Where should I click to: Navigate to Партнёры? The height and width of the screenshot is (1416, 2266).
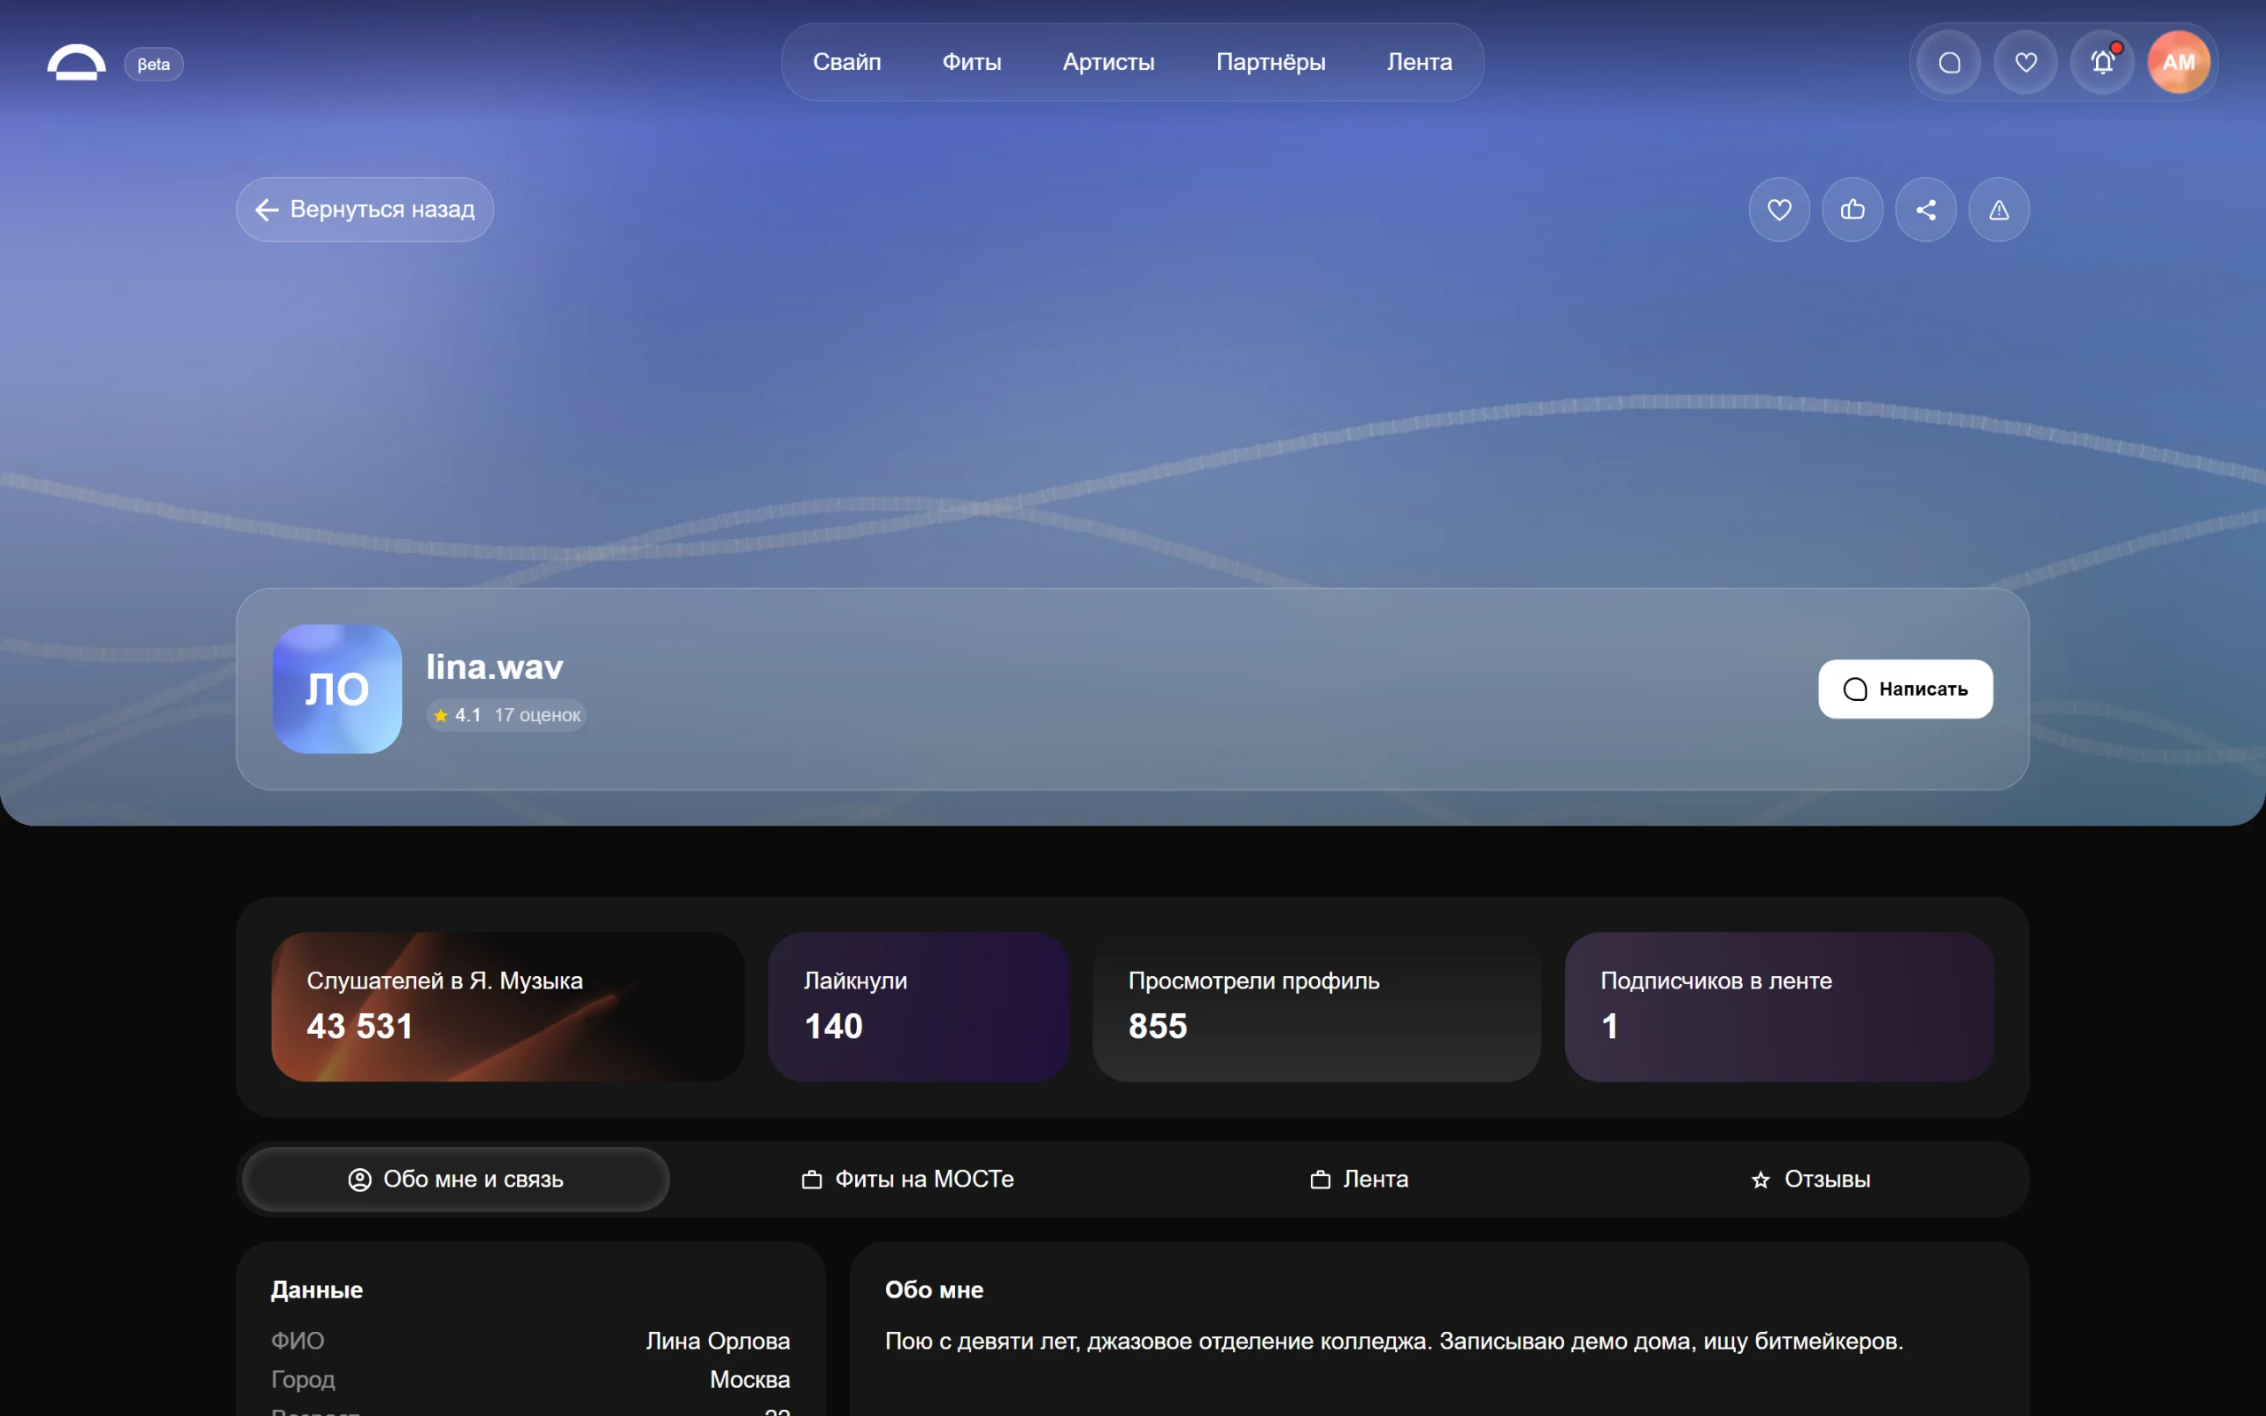pos(1269,62)
